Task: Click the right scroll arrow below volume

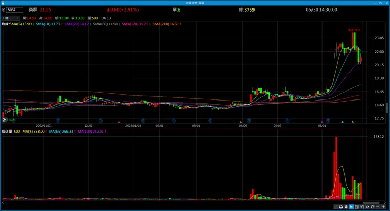Action: pos(385,203)
